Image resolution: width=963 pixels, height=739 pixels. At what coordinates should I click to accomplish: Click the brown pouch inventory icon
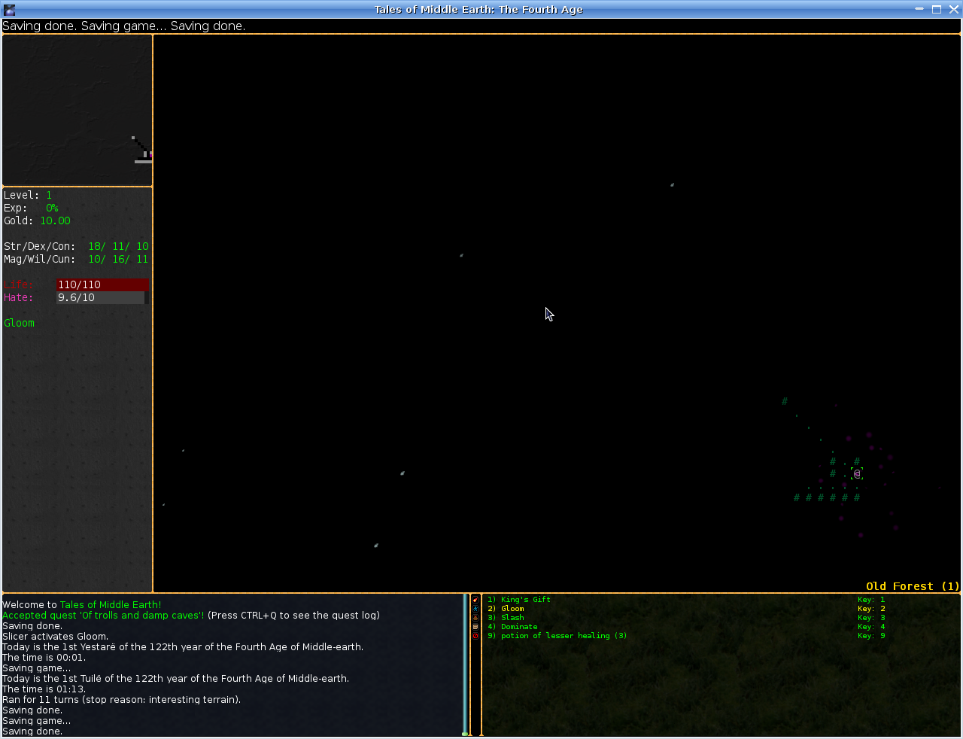(x=475, y=618)
